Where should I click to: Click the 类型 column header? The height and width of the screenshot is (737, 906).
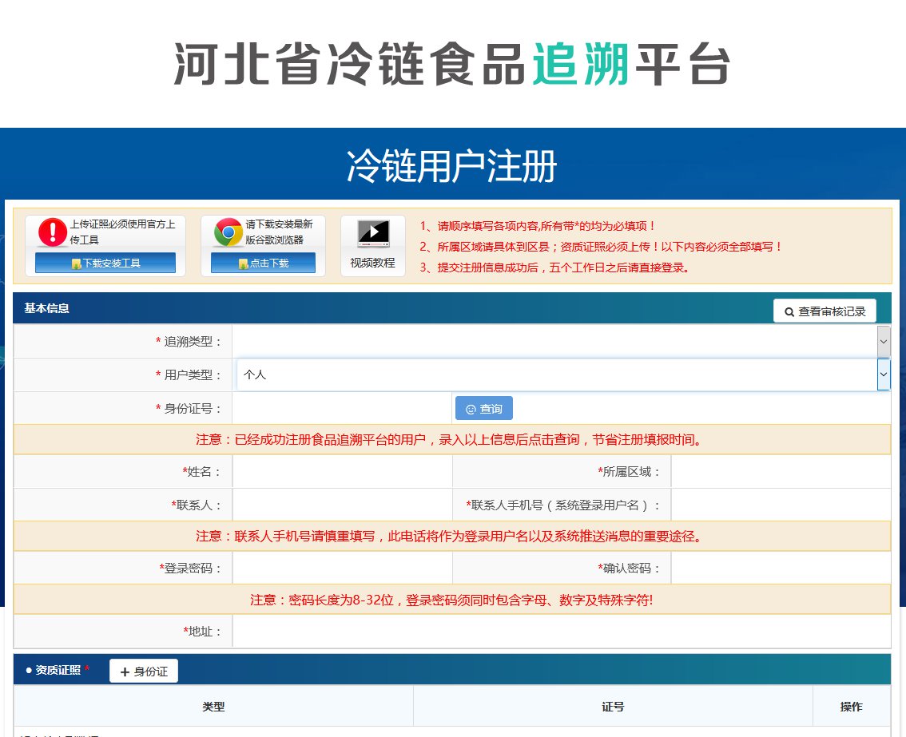[x=213, y=707]
